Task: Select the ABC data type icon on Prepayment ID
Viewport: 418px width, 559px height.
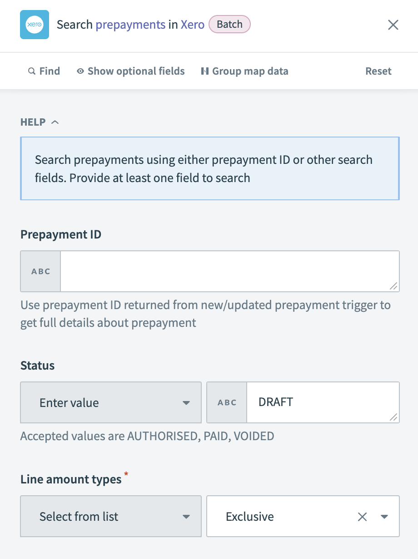Action: pos(40,271)
